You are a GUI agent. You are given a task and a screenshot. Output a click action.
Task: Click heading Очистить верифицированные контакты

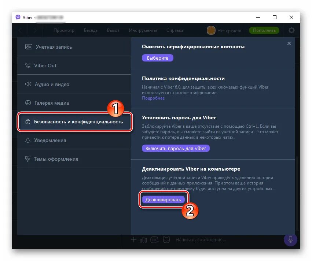click(193, 47)
